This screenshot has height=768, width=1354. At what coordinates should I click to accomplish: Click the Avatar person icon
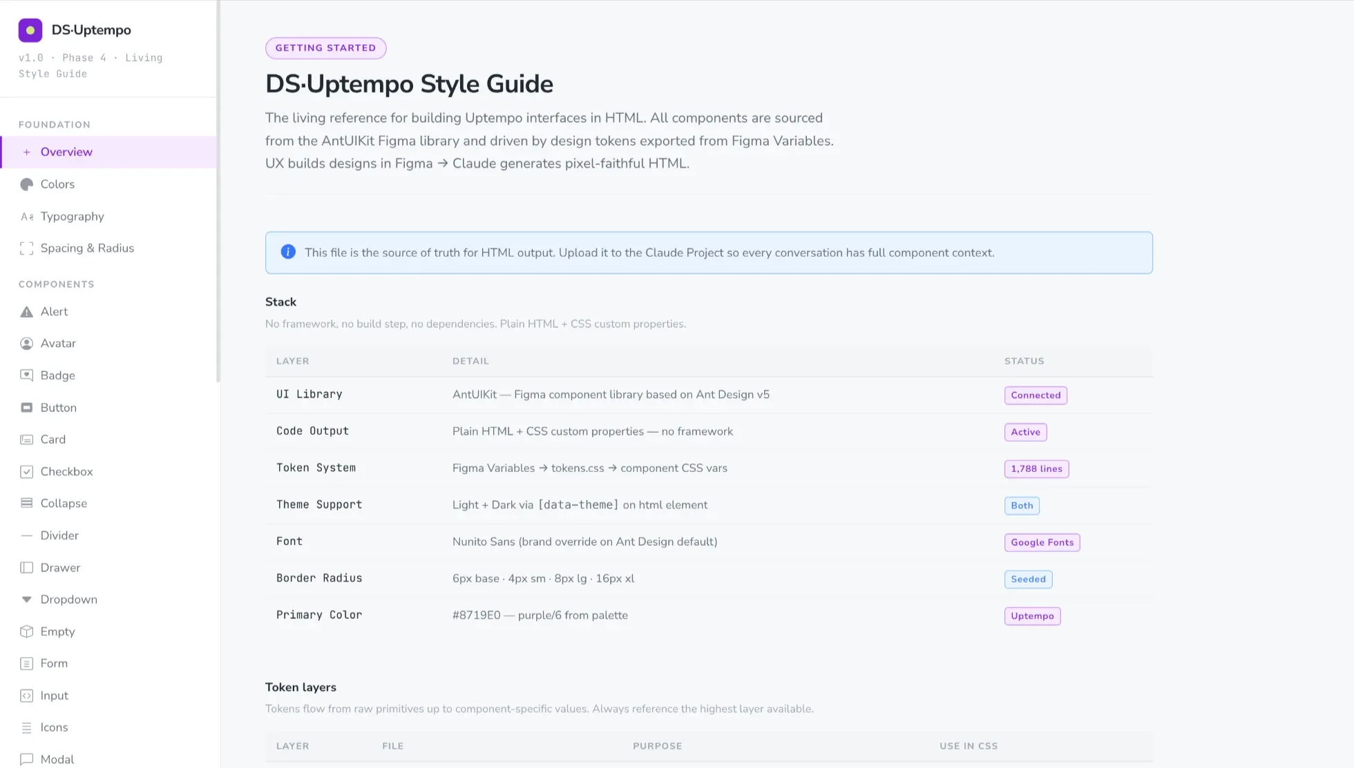[26, 344]
